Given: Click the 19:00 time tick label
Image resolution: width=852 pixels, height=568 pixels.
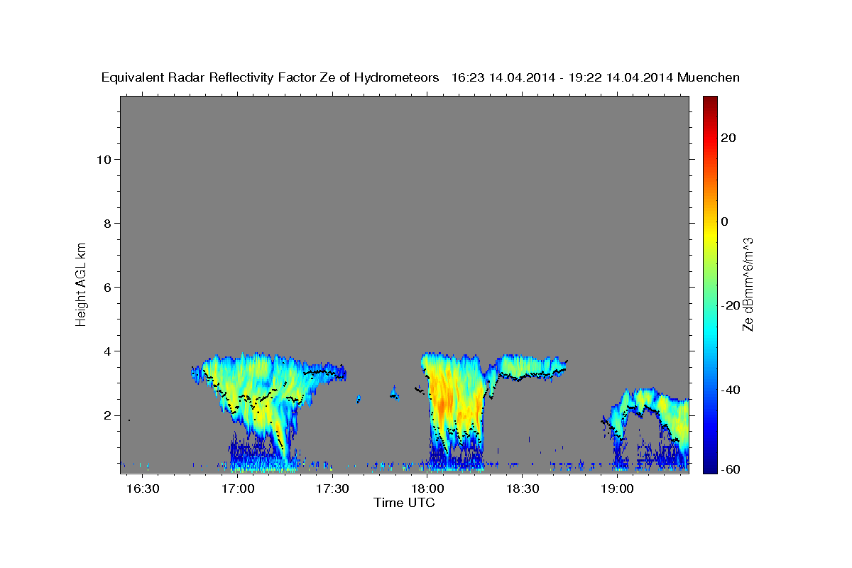Looking at the screenshot, I should (x=617, y=488).
